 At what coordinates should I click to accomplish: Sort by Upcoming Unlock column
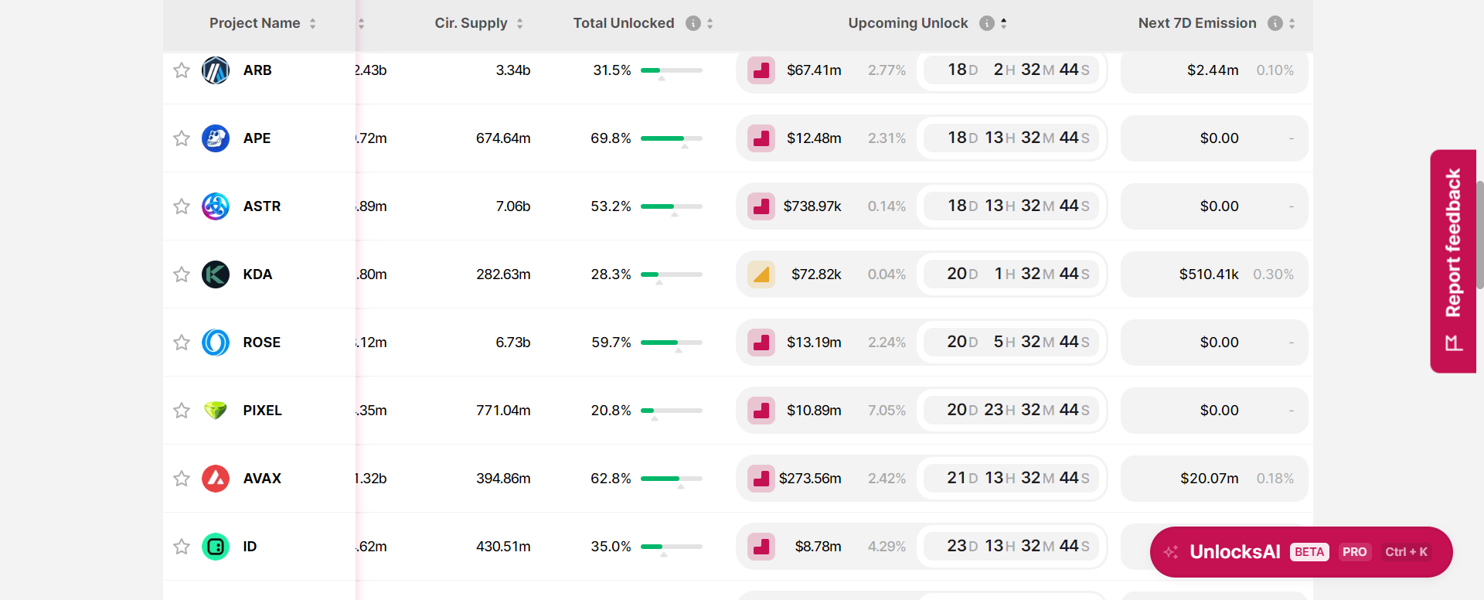tap(1004, 23)
